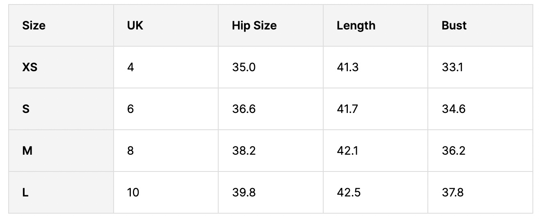Click UK size 10 cell

tap(133, 192)
